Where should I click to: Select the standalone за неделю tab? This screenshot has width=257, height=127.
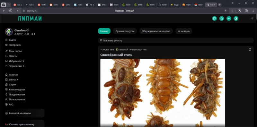pyautogui.click(x=183, y=31)
